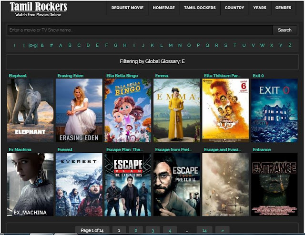Select current page 1 button

pyautogui.click(x=119, y=231)
